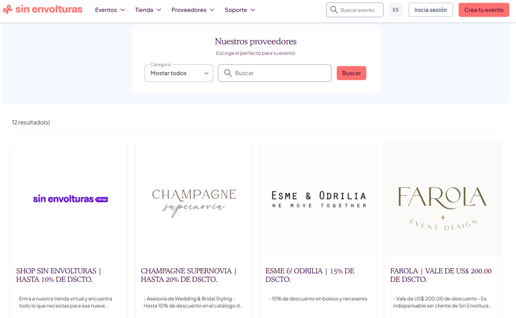The height and width of the screenshot is (318, 516).
Task: Expand the Soporte chevron arrow
Action: (x=253, y=10)
